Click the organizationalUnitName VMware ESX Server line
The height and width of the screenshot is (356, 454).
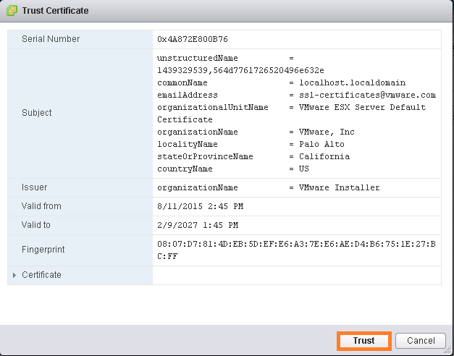pos(292,114)
